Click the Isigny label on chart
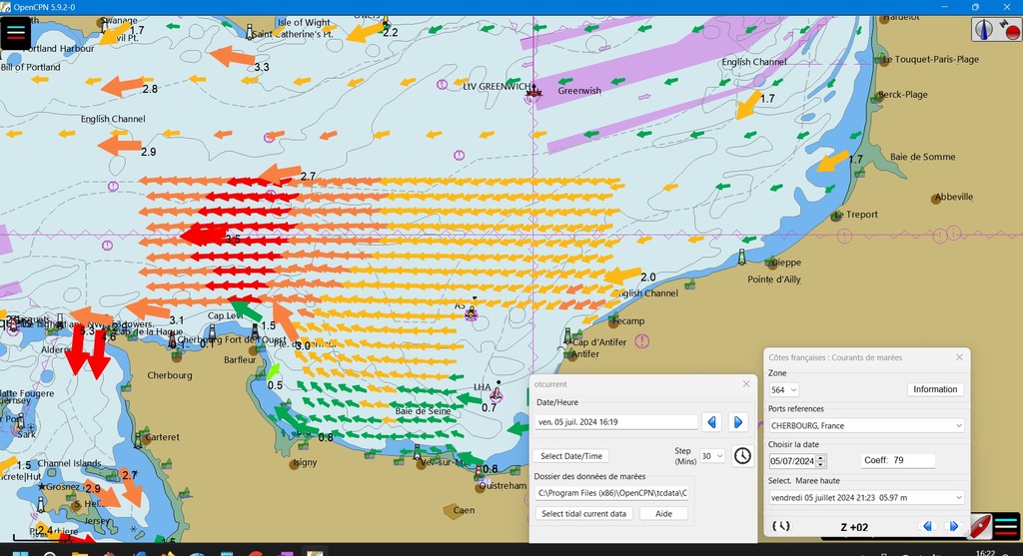1023x556 pixels. click(x=305, y=462)
